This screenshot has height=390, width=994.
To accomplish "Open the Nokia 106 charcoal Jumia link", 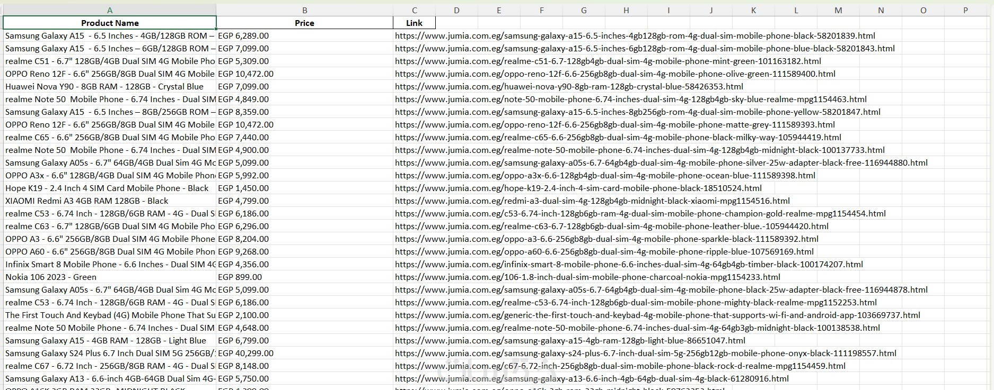I will coord(588,277).
